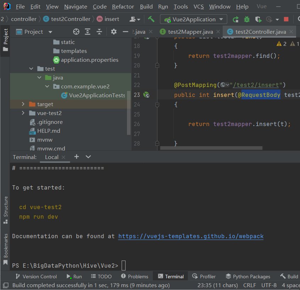
Task: Toggle the Project tool window sidebar button
Action: pos(5,40)
